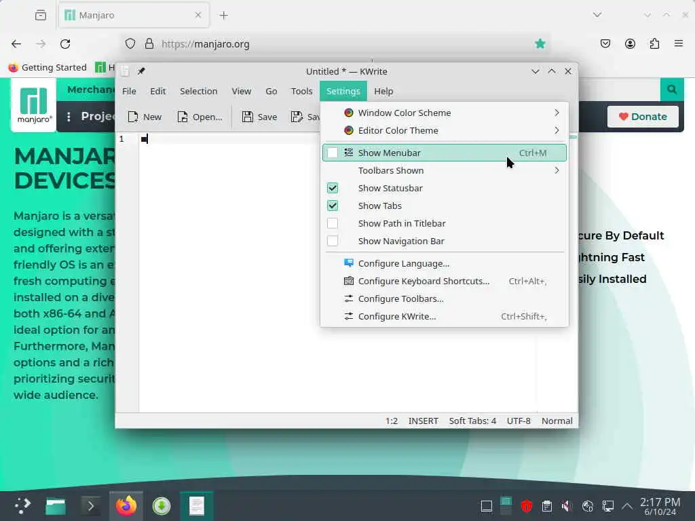Image resolution: width=695 pixels, height=521 pixels.
Task: Click the Getting Started bookmark in Firefox
Action: click(x=48, y=67)
